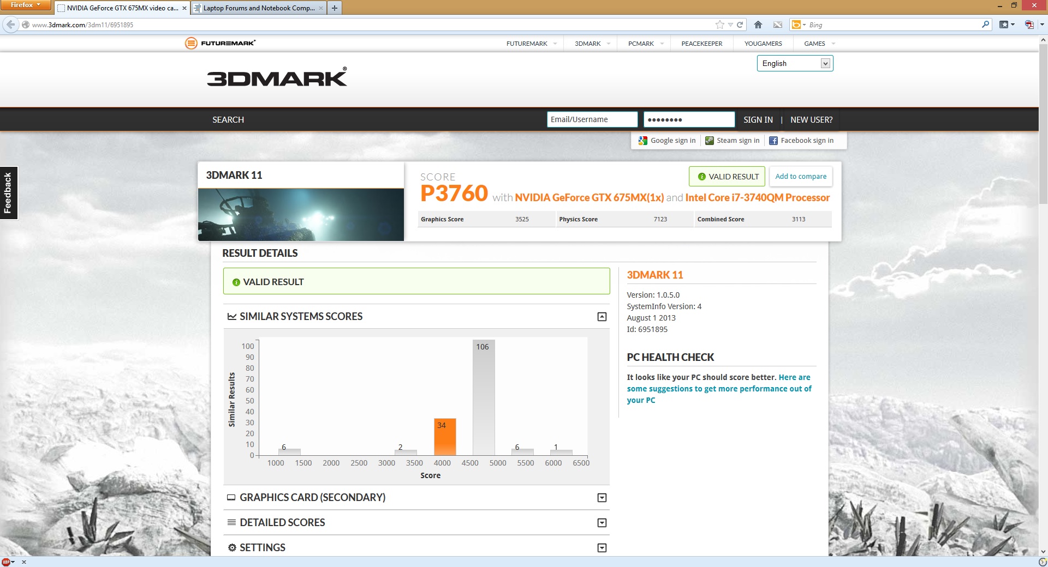Click the VALID RESULT badge button
This screenshot has width=1048, height=567.
point(727,177)
